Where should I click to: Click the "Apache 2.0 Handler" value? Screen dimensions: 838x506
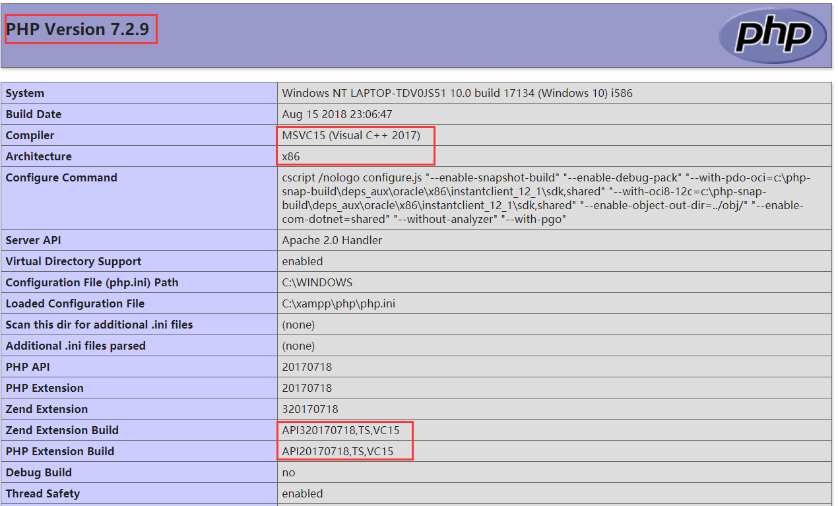point(332,240)
